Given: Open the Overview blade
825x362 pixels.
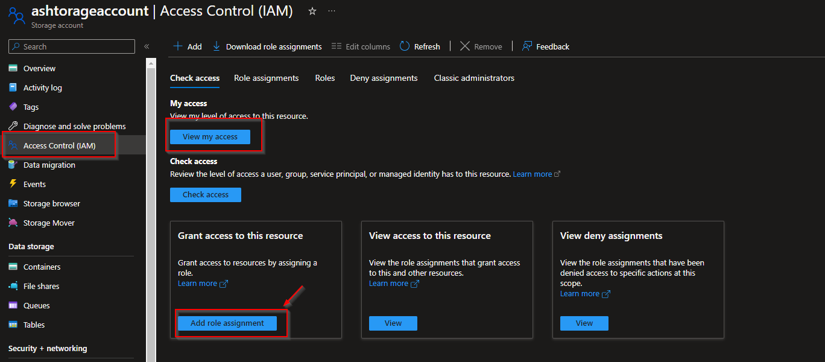Looking at the screenshot, I should click(x=40, y=68).
